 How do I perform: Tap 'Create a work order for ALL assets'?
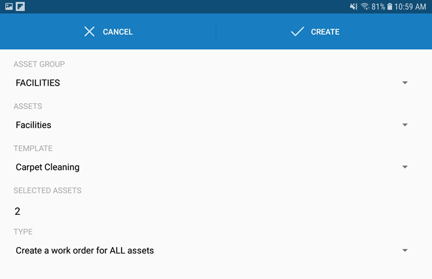pyautogui.click(x=85, y=250)
